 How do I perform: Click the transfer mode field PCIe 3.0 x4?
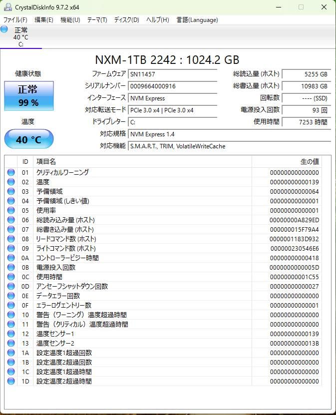point(172,110)
